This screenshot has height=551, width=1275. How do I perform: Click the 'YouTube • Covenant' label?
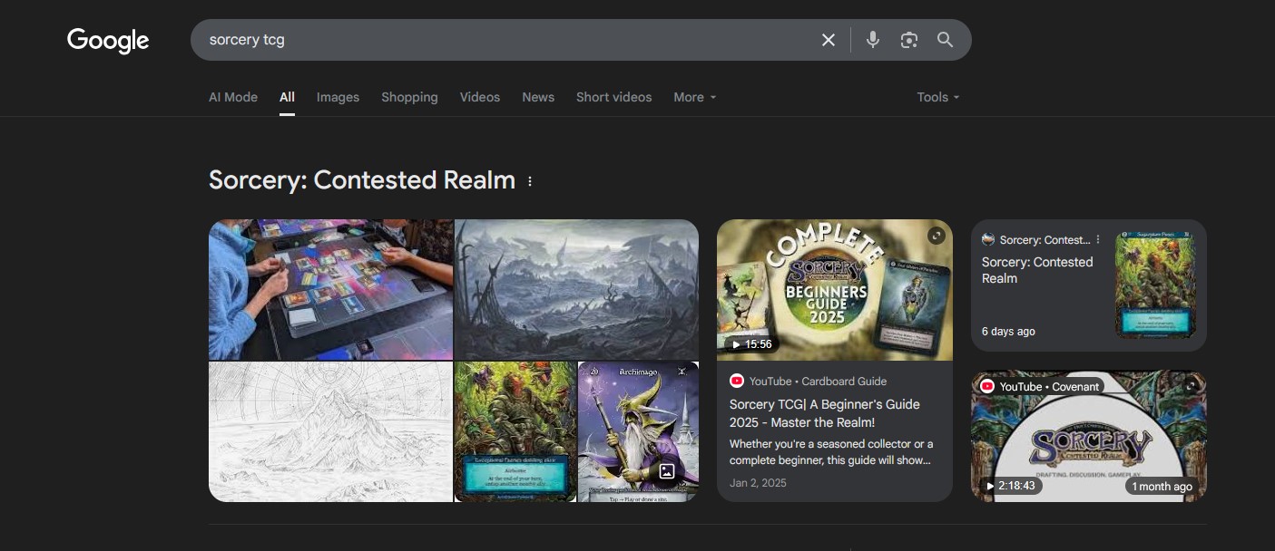[1049, 387]
